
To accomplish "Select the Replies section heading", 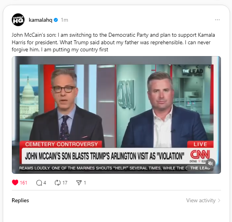I will [20, 200].
